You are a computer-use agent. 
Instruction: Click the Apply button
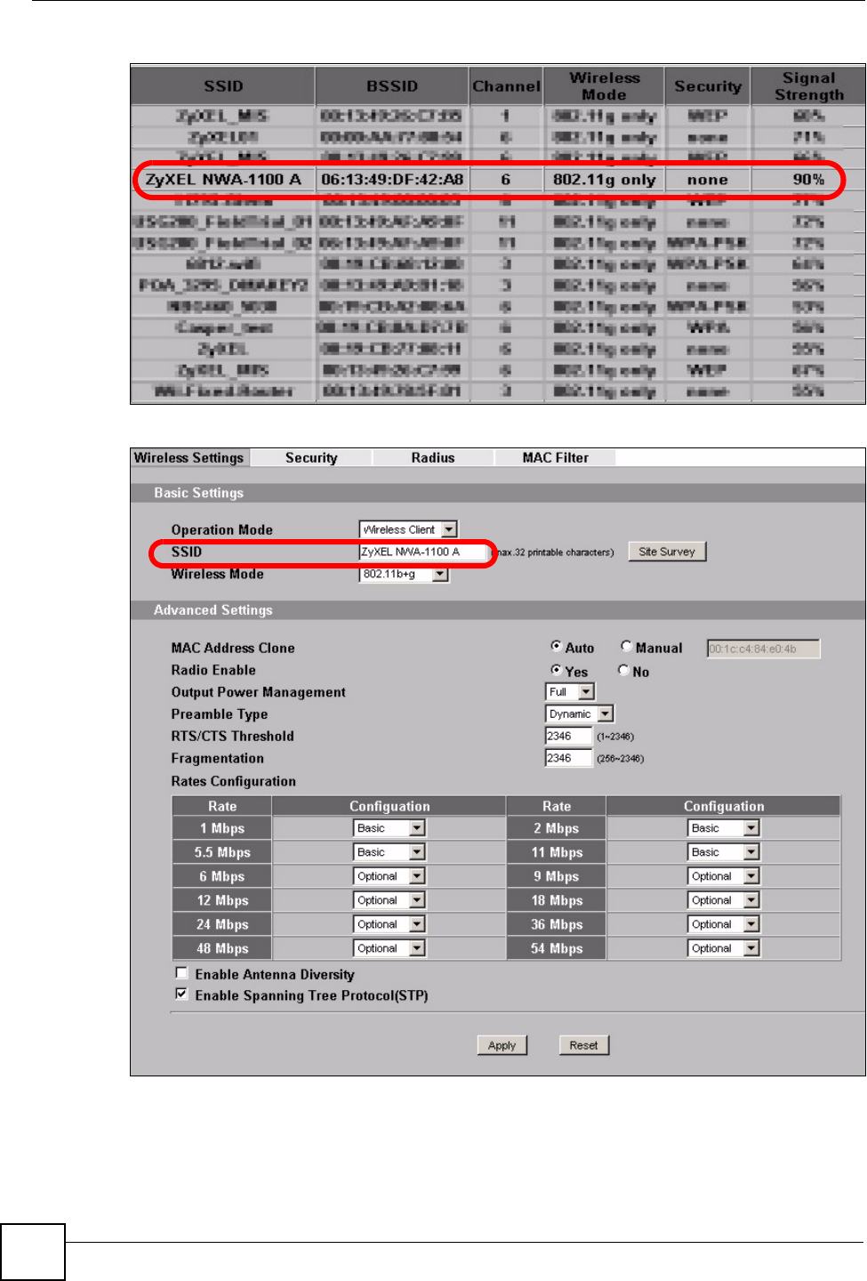tap(502, 1045)
